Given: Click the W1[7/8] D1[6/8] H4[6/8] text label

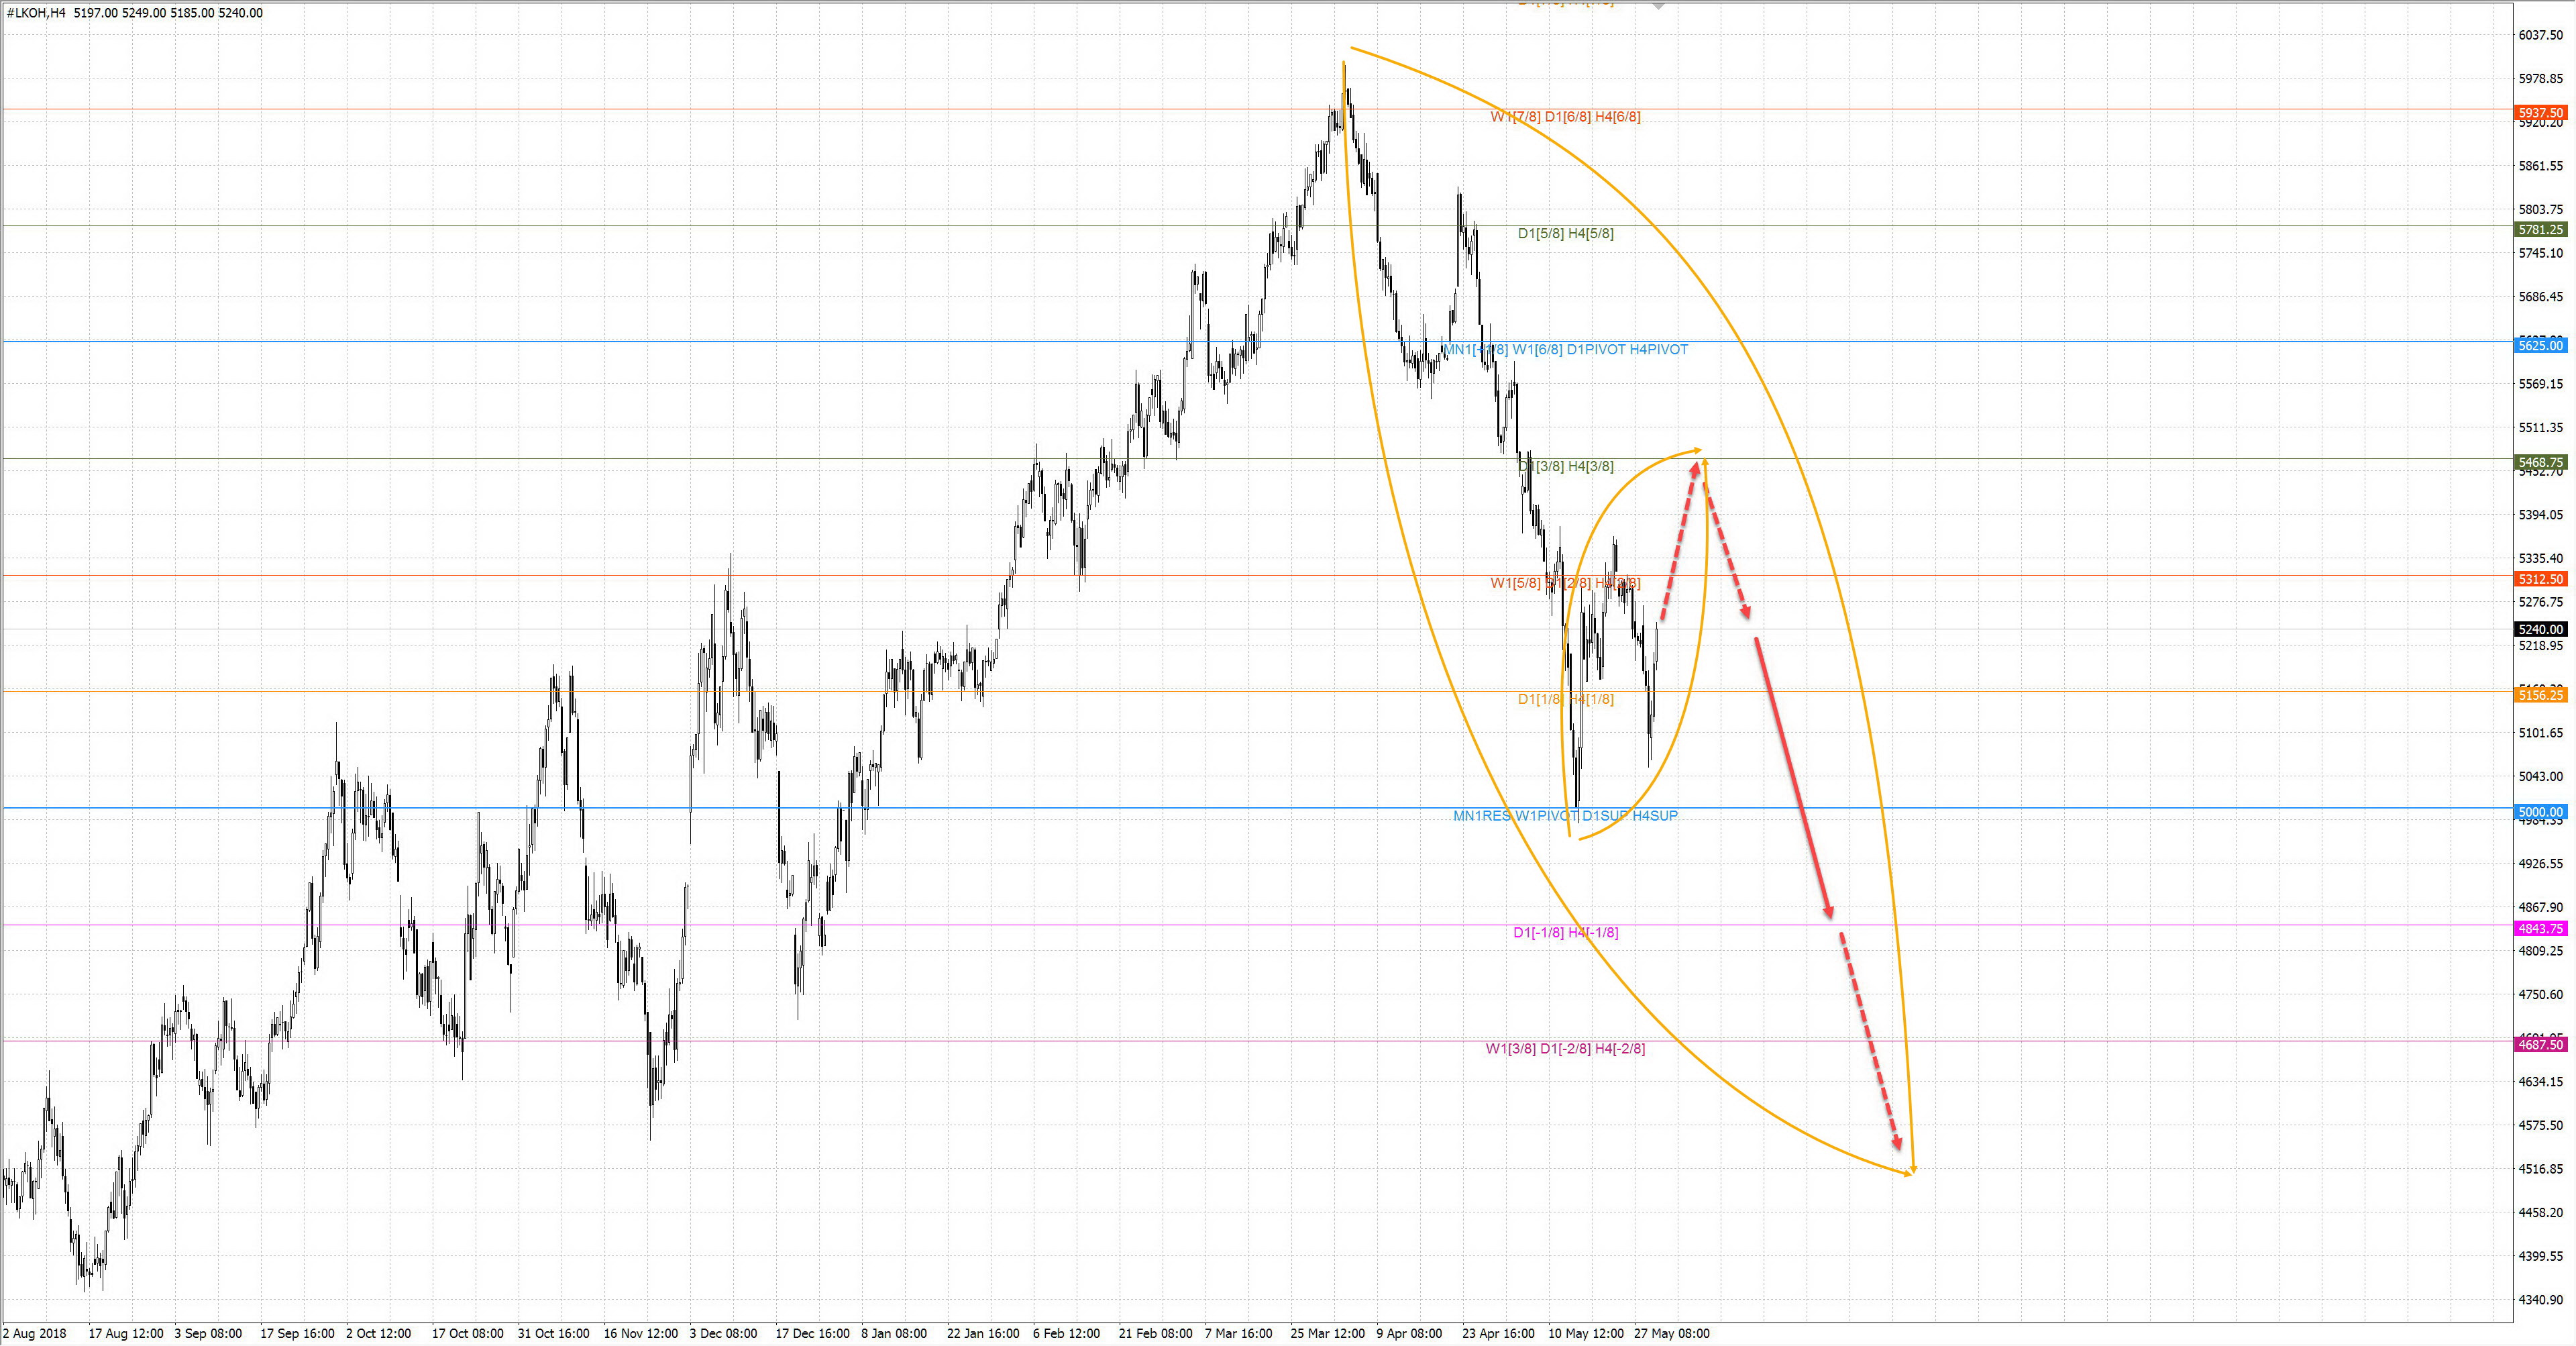Looking at the screenshot, I should (1565, 117).
